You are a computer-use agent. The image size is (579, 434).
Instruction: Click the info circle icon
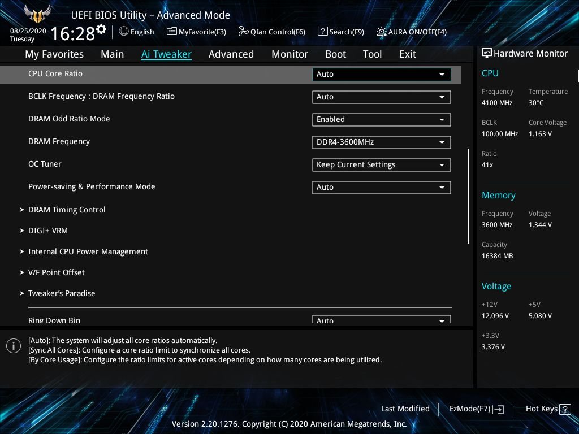[x=14, y=346]
